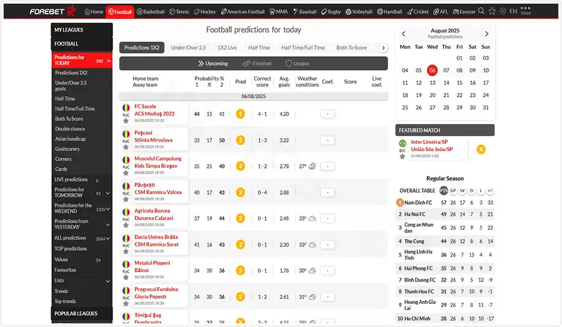Expand Predictions for TOMORROW section
Screen dimensions: 562x327
[107, 193]
